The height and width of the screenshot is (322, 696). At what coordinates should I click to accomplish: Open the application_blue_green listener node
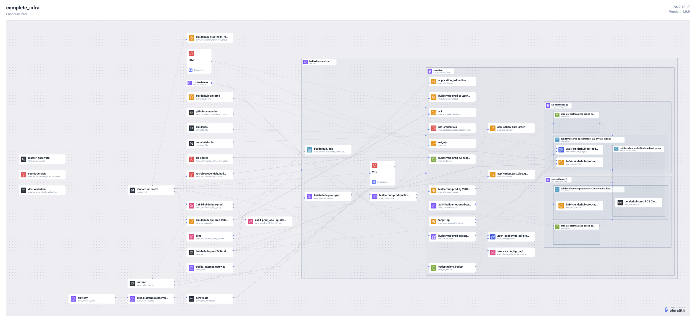(511, 128)
